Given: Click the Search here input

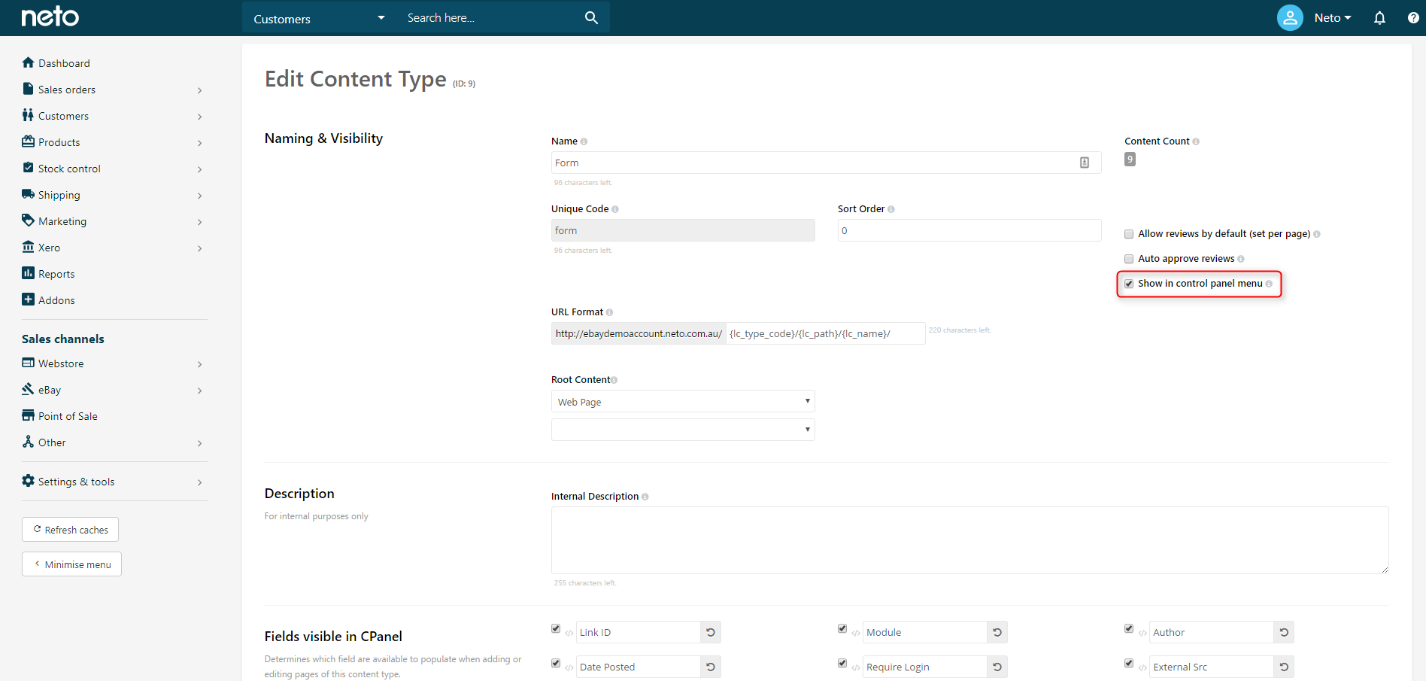Looking at the screenshot, I should pyautogui.click(x=489, y=18).
